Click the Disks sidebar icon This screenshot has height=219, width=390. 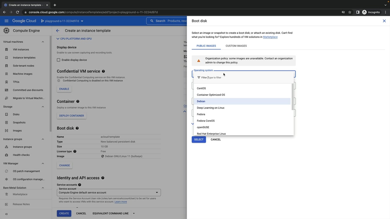[6, 114]
